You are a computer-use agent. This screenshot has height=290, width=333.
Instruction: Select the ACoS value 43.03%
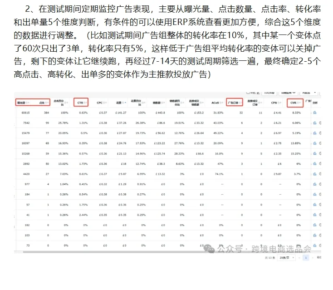pyautogui.click(x=218, y=123)
